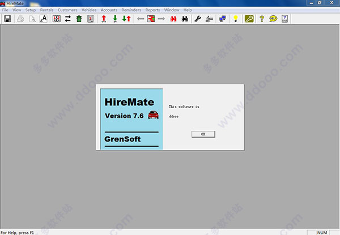Viewport: 340px width, 235px height.
Task: Open the Accounts menu
Action: click(109, 10)
